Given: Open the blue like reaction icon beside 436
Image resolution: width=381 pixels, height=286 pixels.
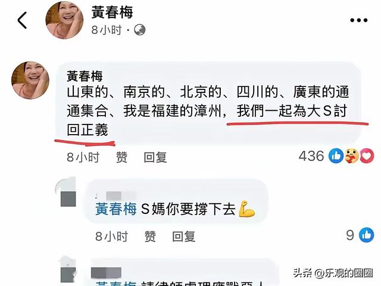Looking at the screenshot, I should pyautogui.click(x=336, y=156).
